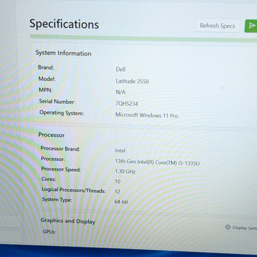Click the 1.30 GHz processor speed value
This screenshot has width=257, height=257.
125,171
